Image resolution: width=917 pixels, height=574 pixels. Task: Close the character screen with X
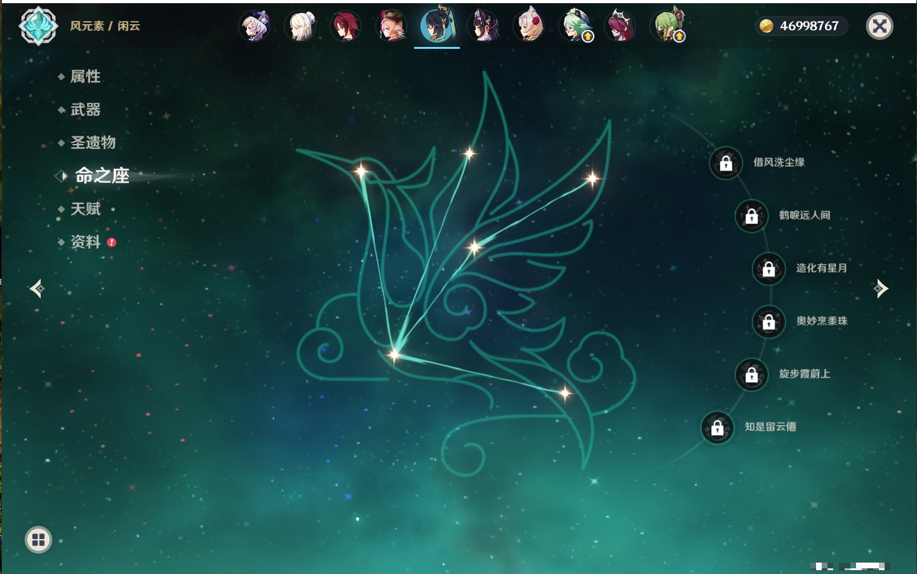tap(880, 26)
